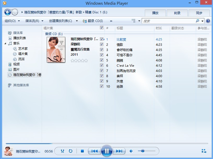Open 其他媒体库 in the sidebar
The width and height of the screenshot is (213, 159).
[21, 85]
